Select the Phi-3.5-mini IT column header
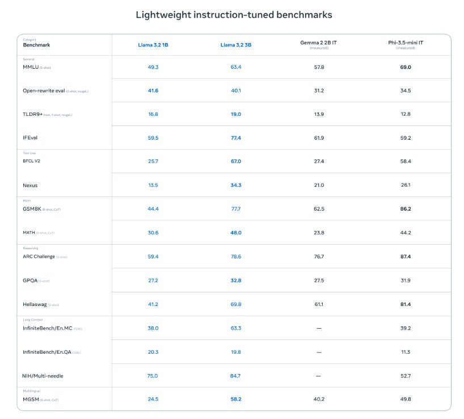 (405, 43)
